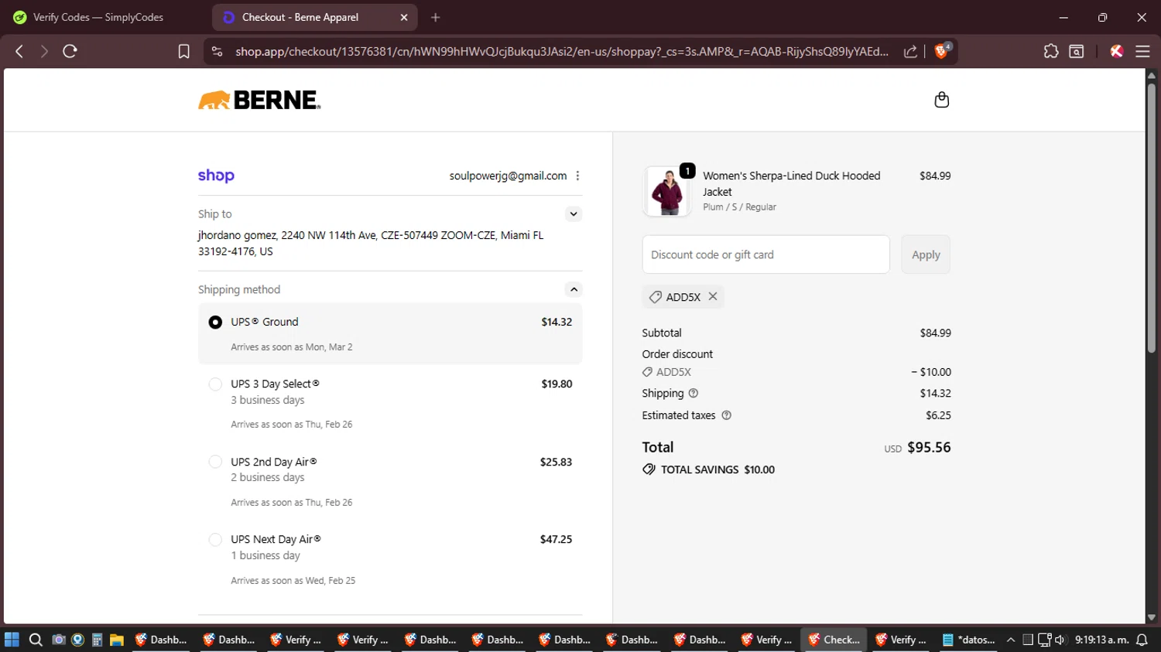1161x652 pixels.
Task: Click Arrives as soon as Mon, Mar 2
Action: [x=291, y=347]
